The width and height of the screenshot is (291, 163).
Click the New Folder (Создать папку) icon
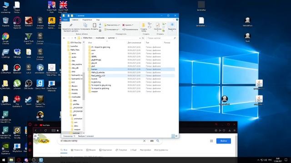pyautogui.click(x=144, y=25)
